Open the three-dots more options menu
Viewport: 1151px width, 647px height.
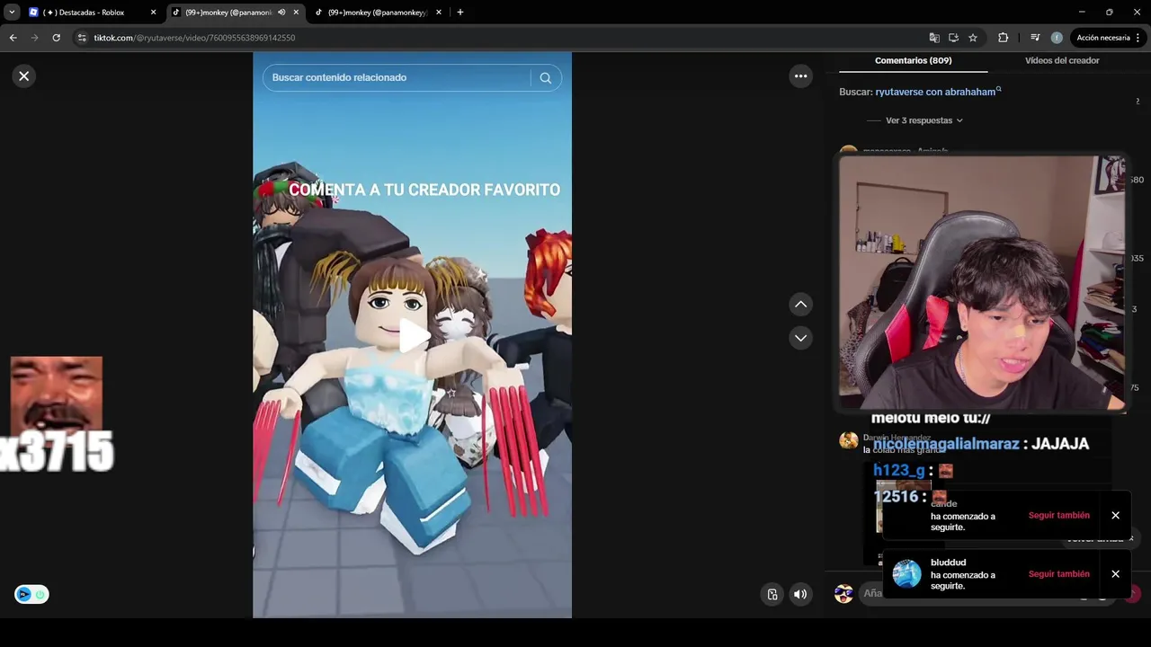800,76
